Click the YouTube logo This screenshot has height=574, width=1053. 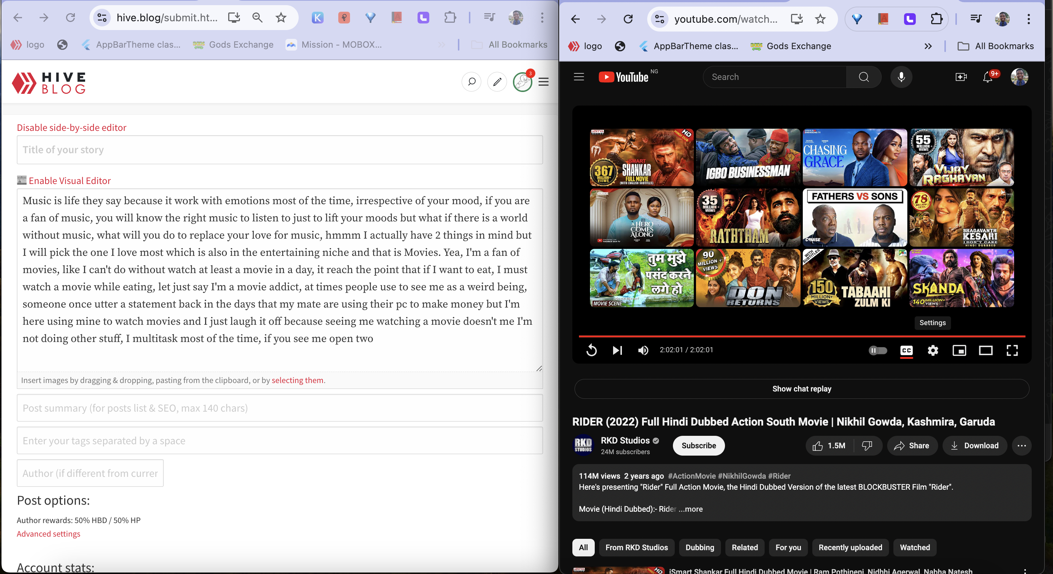(623, 77)
